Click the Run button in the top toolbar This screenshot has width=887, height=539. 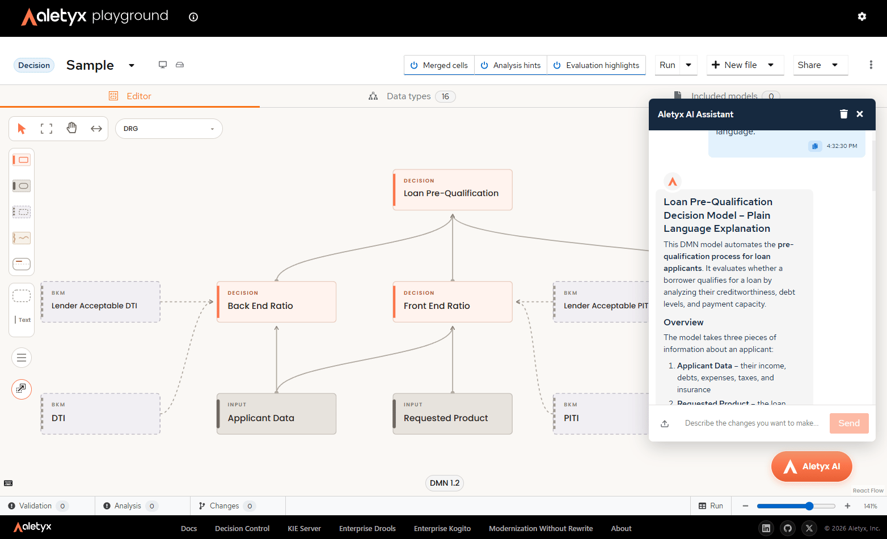(x=668, y=65)
